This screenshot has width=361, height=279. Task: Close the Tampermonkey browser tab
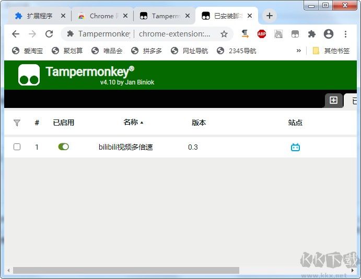[x=188, y=16]
